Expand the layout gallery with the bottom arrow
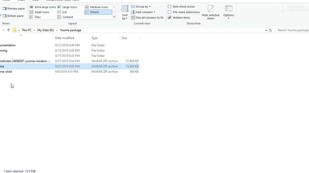Image resolution: width=309 pixels, height=173 pixels. click(114, 17)
